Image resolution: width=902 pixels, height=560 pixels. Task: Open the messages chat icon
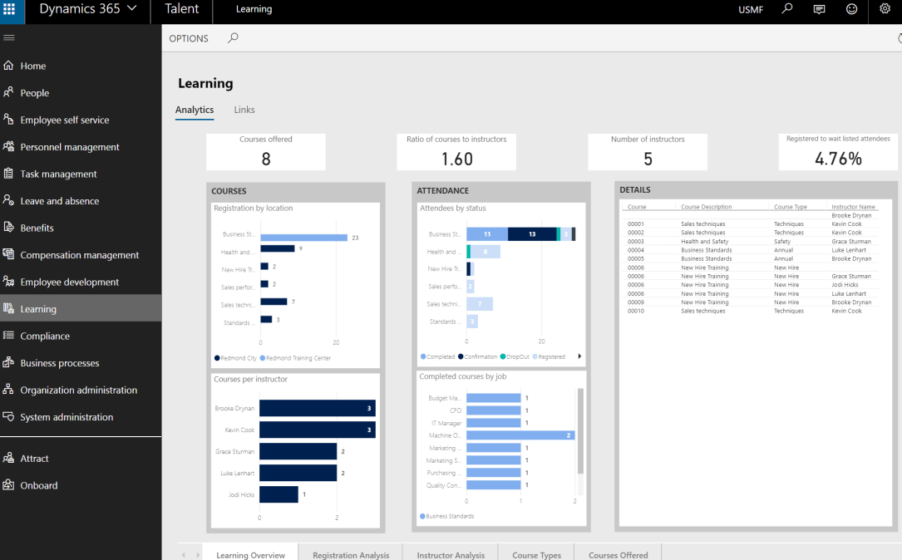[x=820, y=9]
